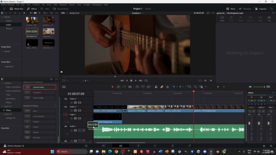Image resolution: width=276 pixels, height=155 pixels.
Task: Click the viewer scrubber bar playhead
Action: [x=115, y=77]
